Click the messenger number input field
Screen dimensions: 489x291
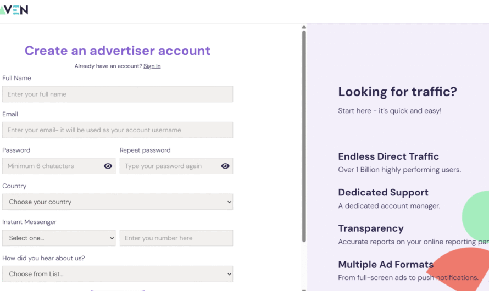coord(176,238)
